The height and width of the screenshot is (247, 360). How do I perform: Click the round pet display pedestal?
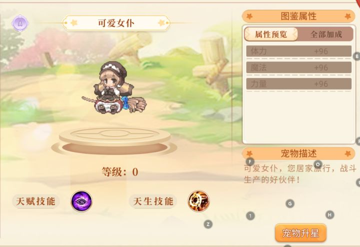pos(114,140)
